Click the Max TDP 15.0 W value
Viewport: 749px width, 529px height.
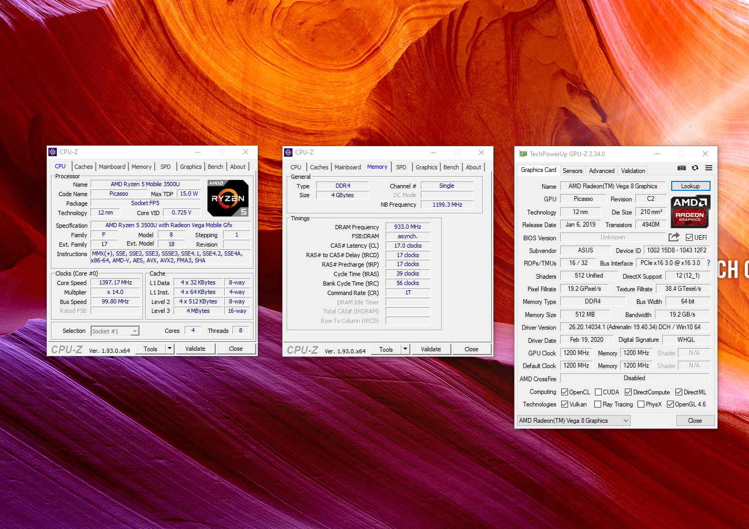click(189, 194)
